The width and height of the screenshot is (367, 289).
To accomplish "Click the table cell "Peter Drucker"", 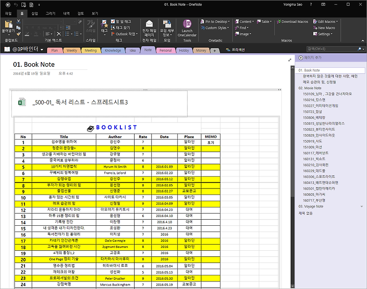I will click(x=115, y=278).
